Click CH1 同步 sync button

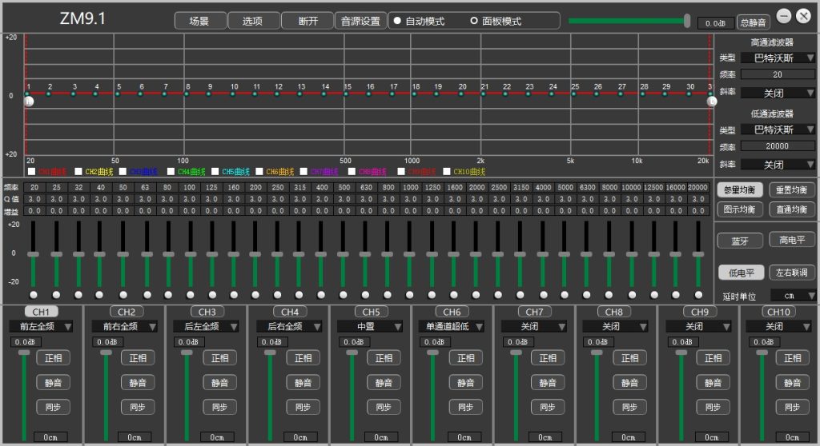click(x=54, y=407)
